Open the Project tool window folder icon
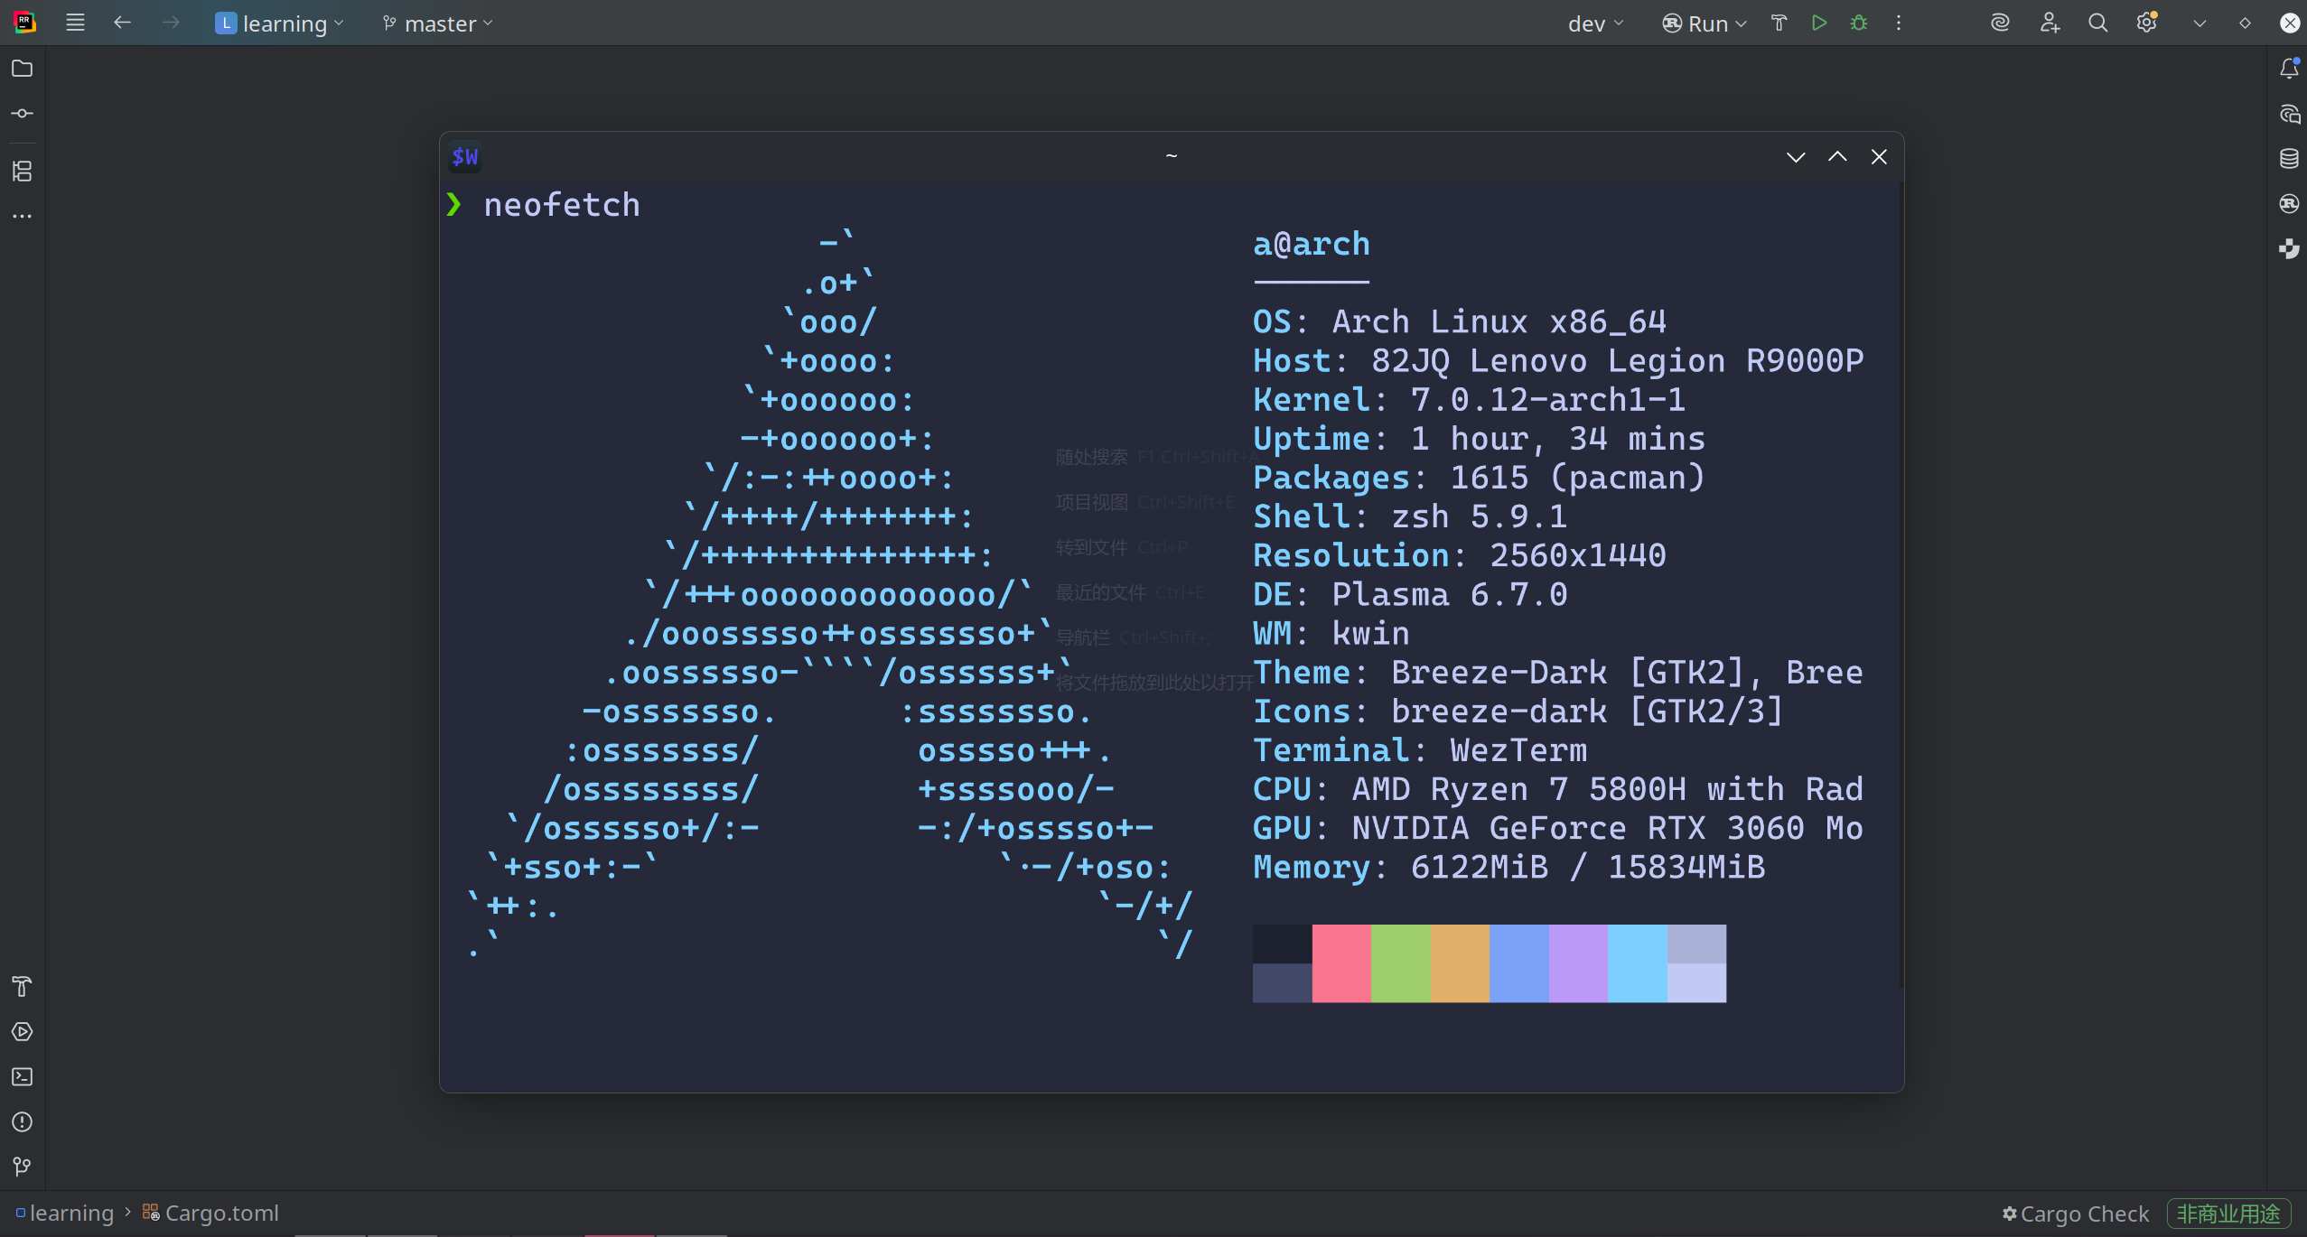 [23, 69]
